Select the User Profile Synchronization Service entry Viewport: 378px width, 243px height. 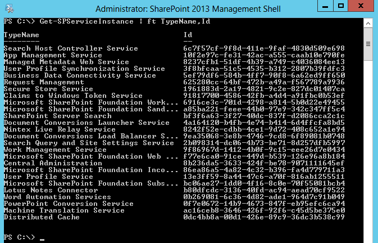coord(84,69)
